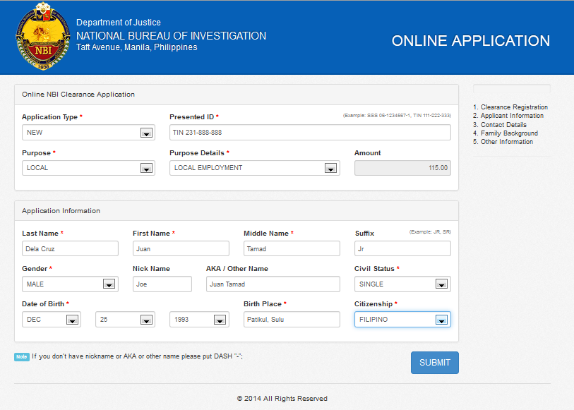The width and height of the screenshot is (574, 410).
Task: Click the Birth Place input field
Action: tap(292, 319)
